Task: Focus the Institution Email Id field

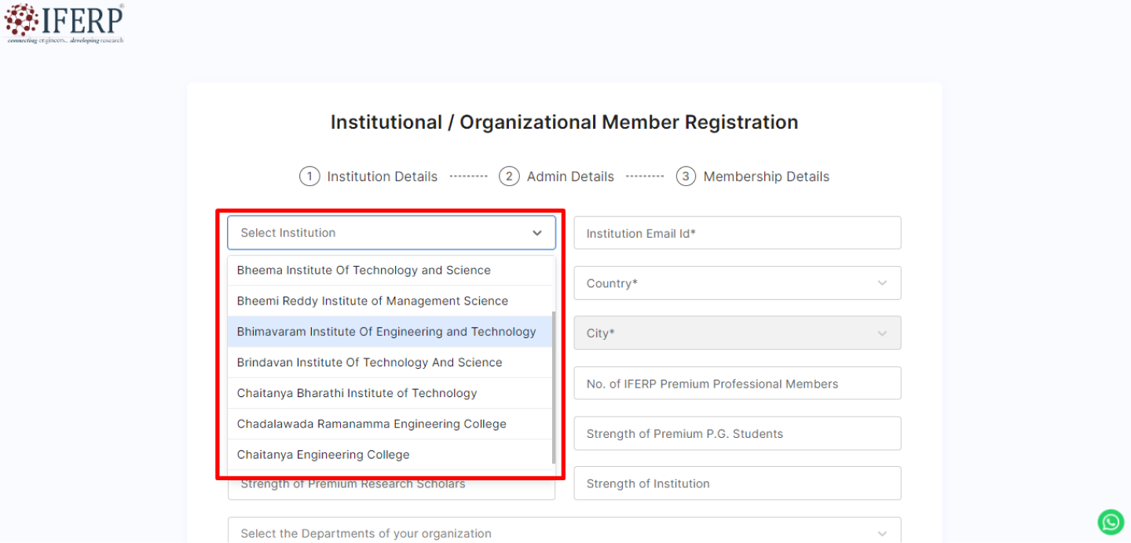Action: point(737,232)
